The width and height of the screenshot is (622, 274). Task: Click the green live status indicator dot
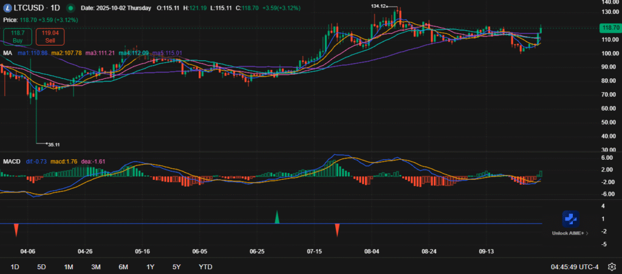(72, 9)
